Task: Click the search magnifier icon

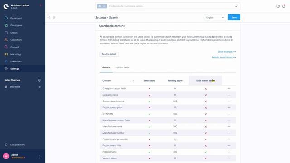Action: (x=236, y=6)
